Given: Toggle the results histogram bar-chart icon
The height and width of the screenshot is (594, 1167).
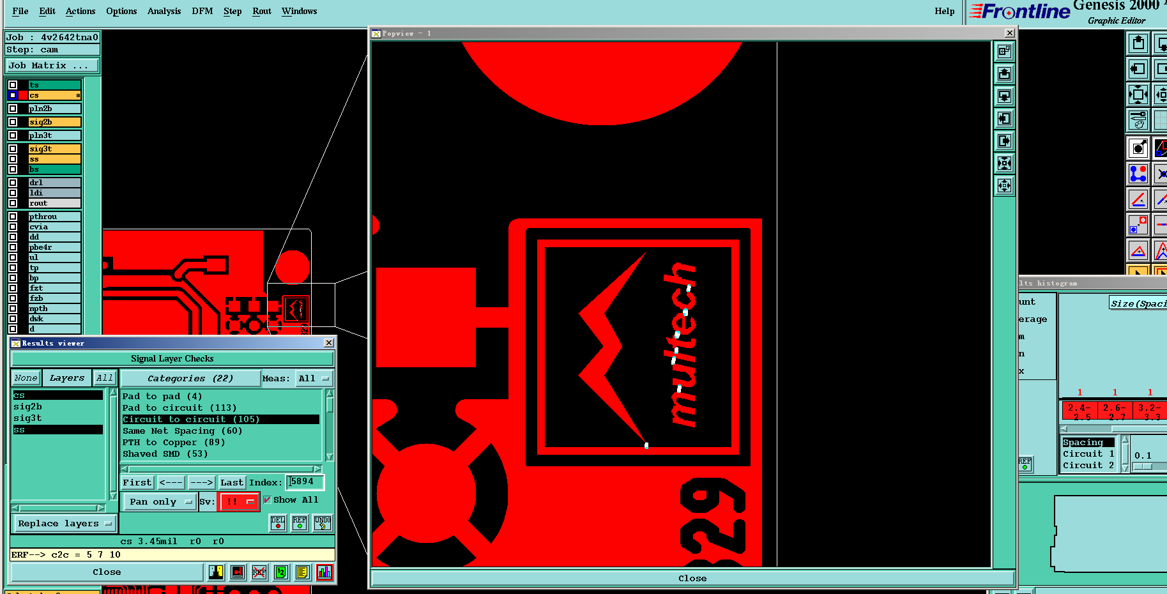Looking at the screenshot, I should pos(324,572).
